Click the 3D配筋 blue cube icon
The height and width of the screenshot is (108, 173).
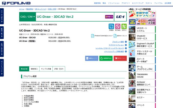pos(111,26)
